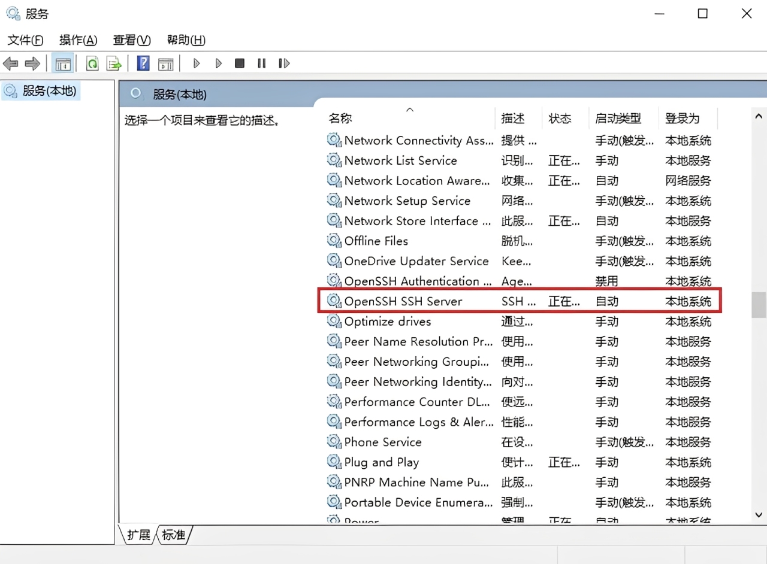Image resolution: width=767 pixels, height=564 pixels.
Task: Toggle the show/hide console tree icon
Action: point(63,63)
